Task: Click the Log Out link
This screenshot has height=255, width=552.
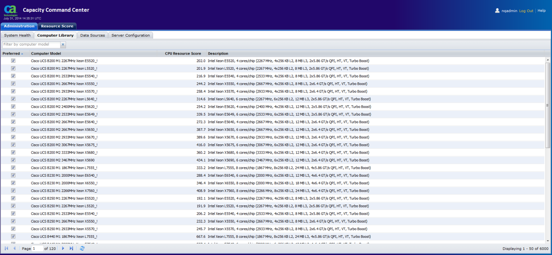Action: [x=526, y=11]
